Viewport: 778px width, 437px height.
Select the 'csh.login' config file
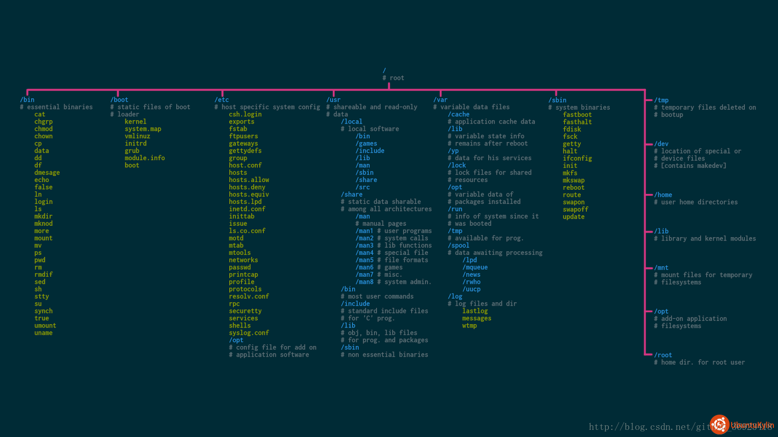point(245,114)
